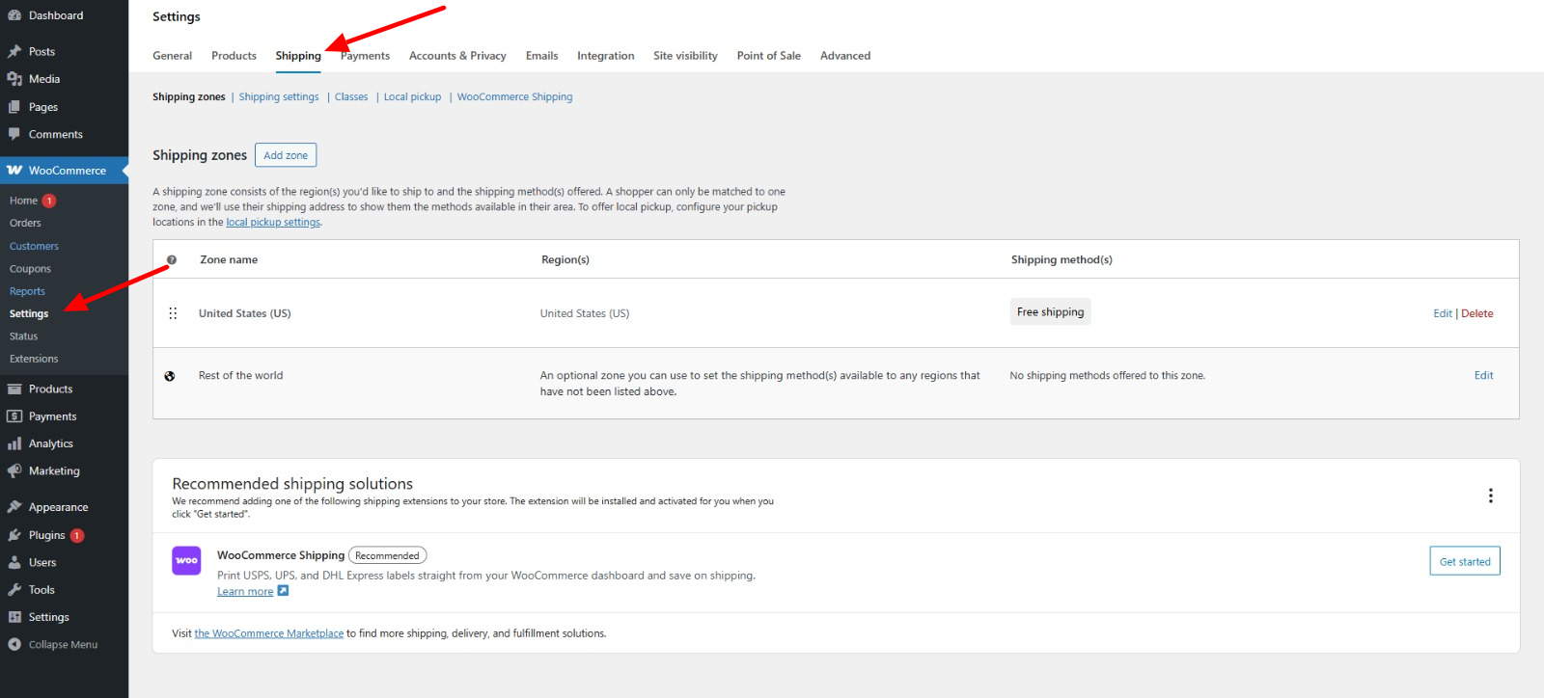Click the Appearance paintbrush icon
This screenshot has height=698, width=1544.
point(14,507)
